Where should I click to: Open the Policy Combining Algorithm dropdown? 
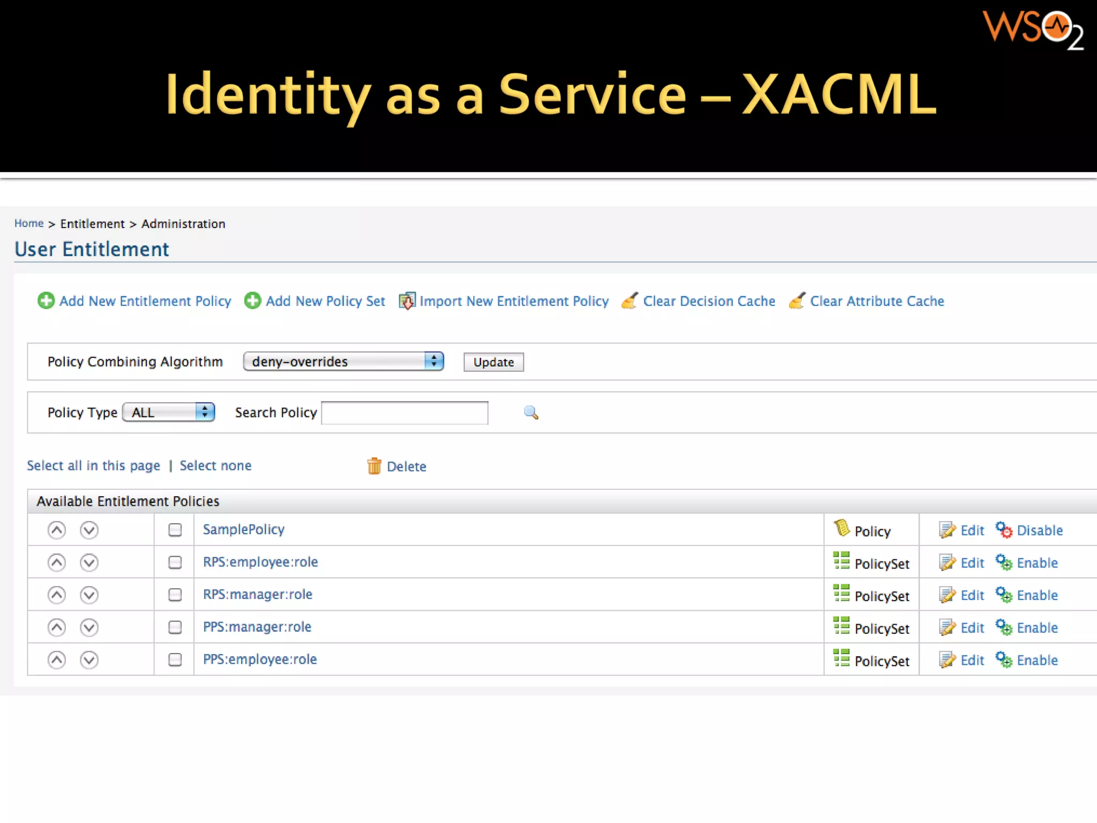(343, 362)
